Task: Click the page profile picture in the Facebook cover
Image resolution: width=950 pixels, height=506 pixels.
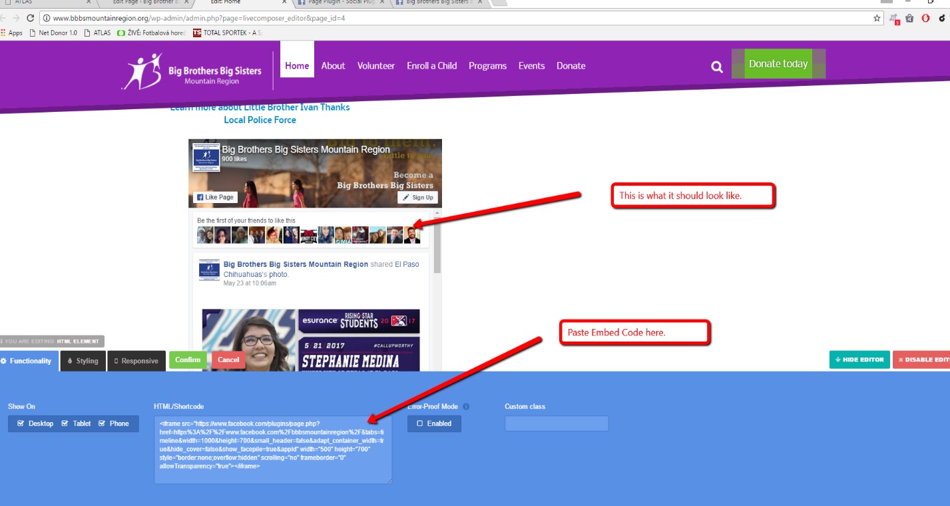Action: (206, 157)
